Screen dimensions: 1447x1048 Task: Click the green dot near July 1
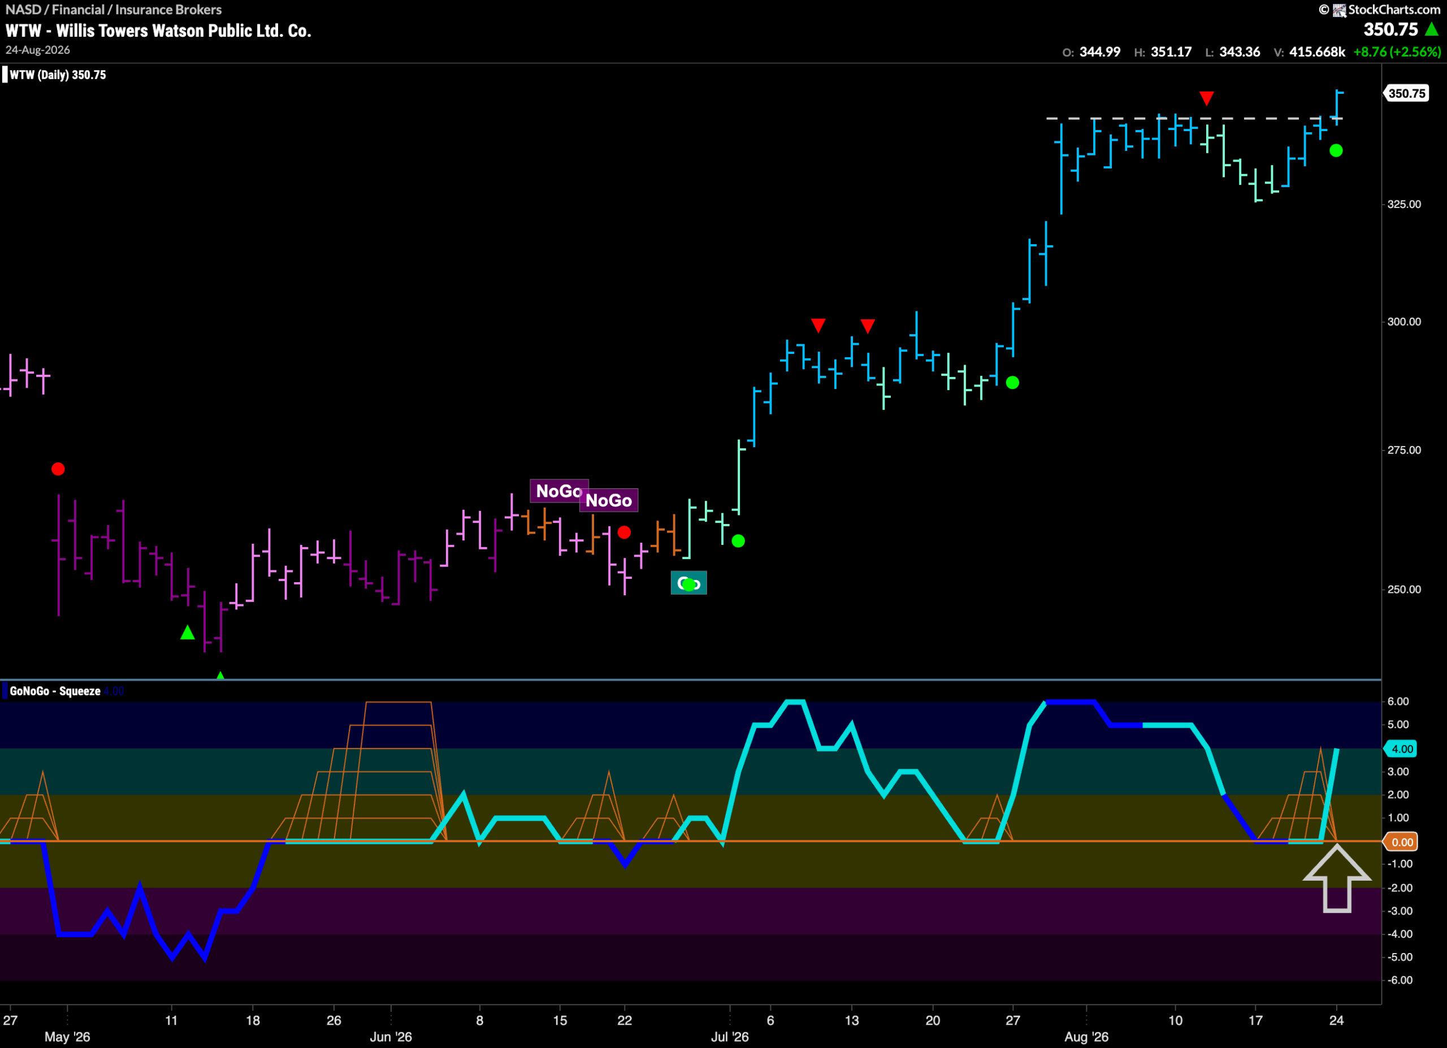tap(738, 541)
